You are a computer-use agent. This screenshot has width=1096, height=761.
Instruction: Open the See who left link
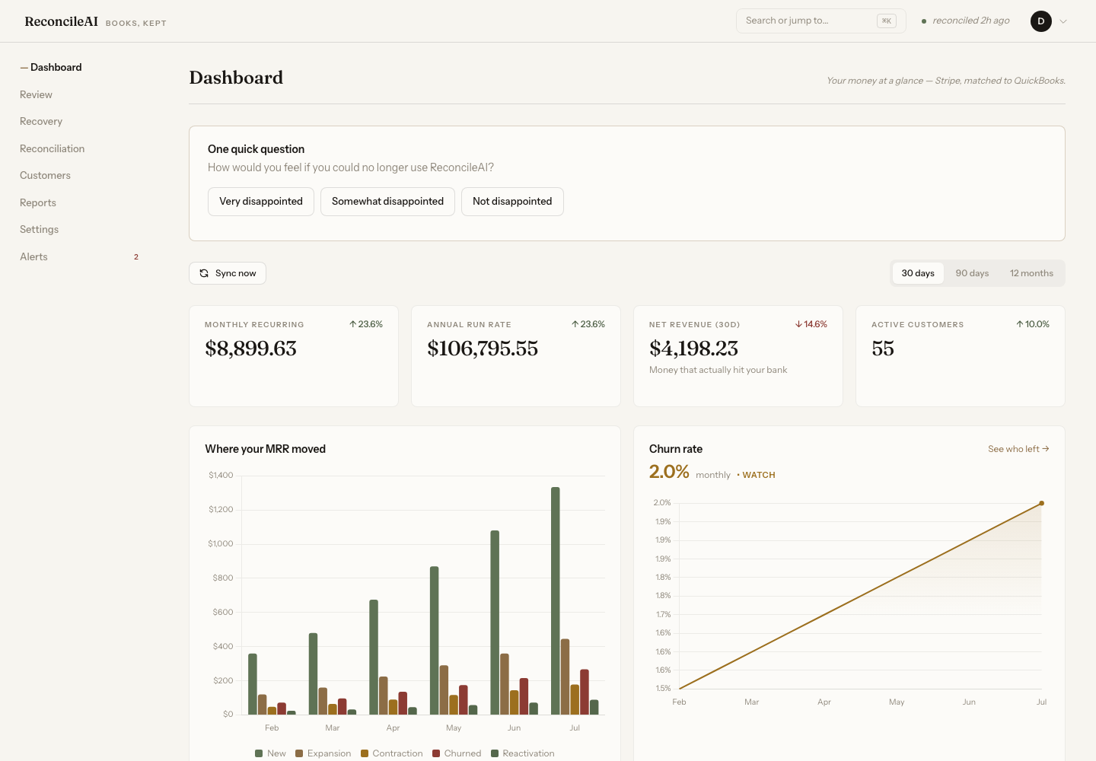pyautogui.click(x=1018, y=449)
